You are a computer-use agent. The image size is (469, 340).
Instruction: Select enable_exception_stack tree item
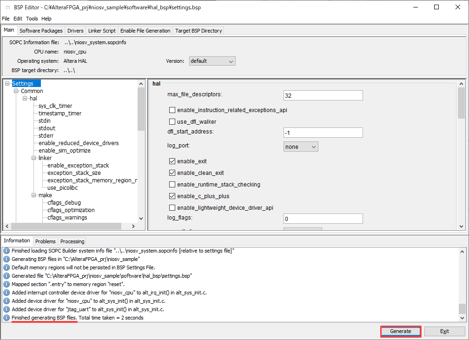(78, 166)
